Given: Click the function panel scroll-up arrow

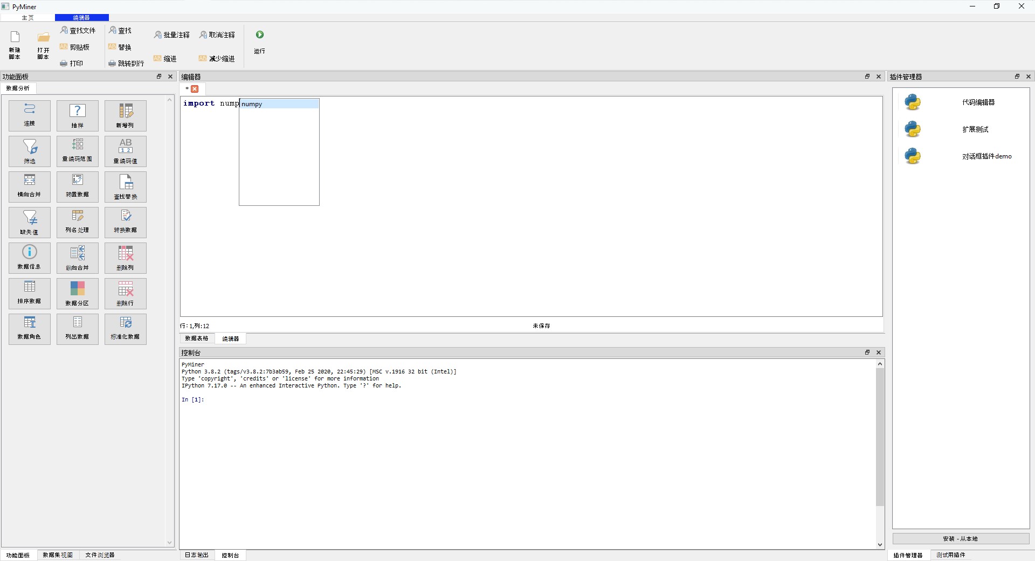Looking at the screenshot, I should tap(170, 100).
